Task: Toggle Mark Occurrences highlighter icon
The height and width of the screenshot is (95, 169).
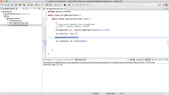Action: tap(50, 5)
